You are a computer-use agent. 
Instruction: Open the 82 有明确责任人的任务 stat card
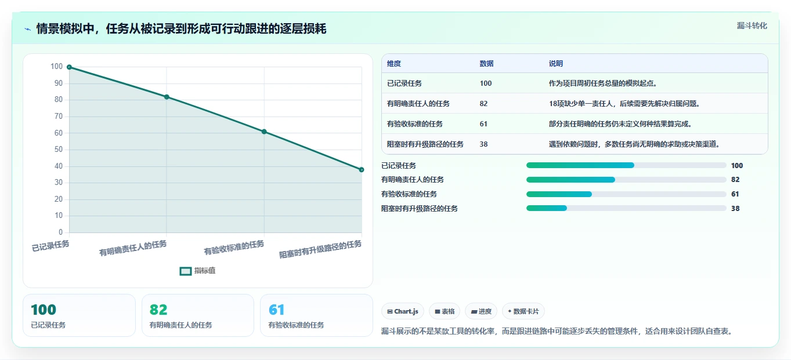(198, 315)
